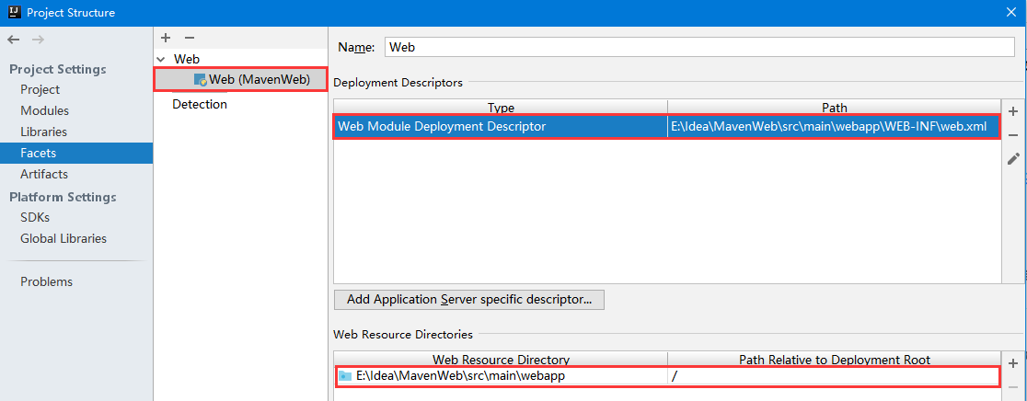
Task: Collapse the Web facet tree node
Action: point(161,60)
